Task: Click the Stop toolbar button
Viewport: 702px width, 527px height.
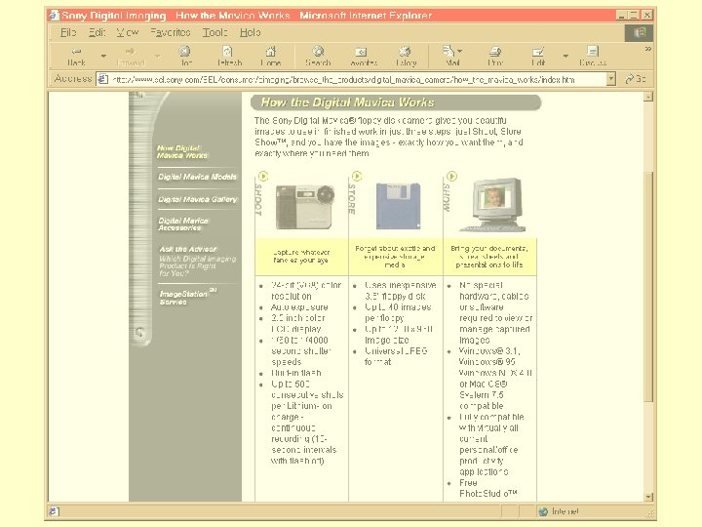Action: [x=185, y=56]
